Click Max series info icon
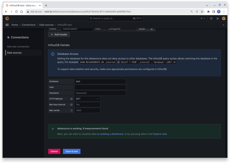The width and height of the screenshot is (230, 163). [71, 111]
